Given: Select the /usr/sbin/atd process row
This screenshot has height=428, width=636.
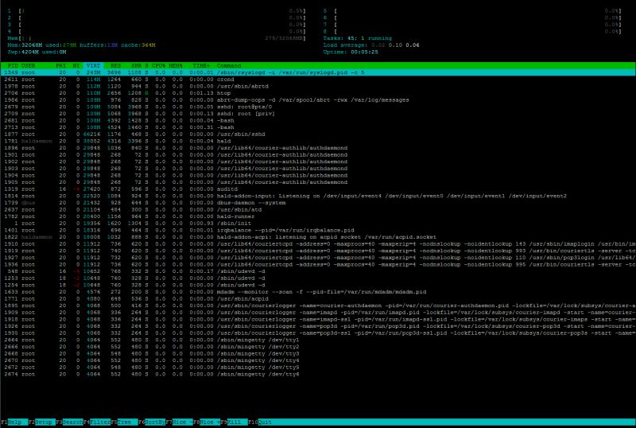Looking at the screenshot, I should [318, 209].
